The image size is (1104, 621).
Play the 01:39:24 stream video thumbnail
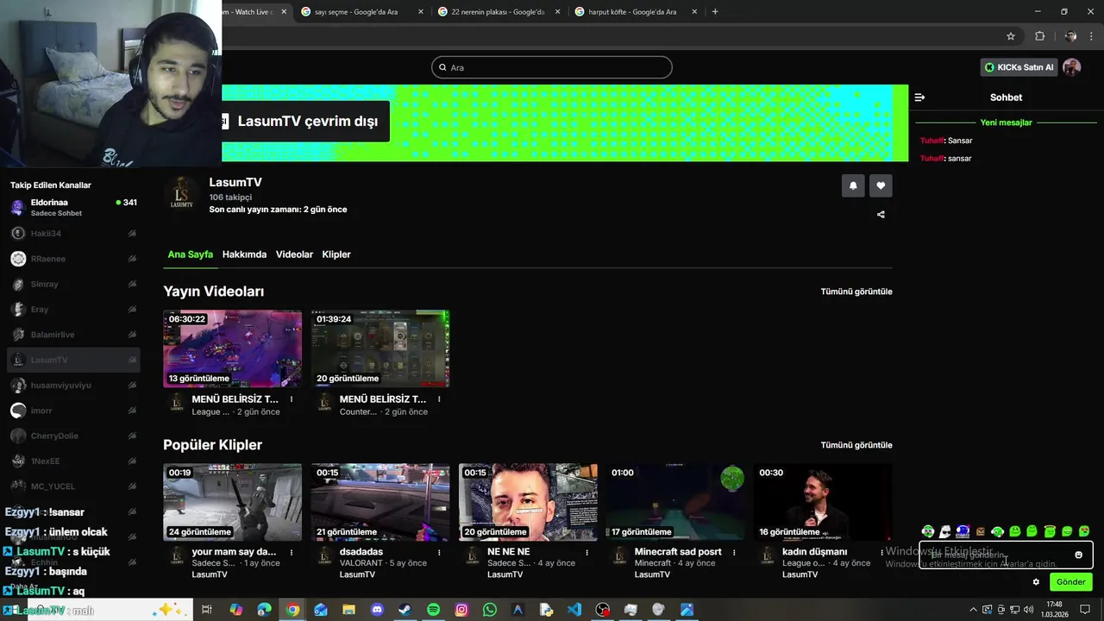point(380,348)
